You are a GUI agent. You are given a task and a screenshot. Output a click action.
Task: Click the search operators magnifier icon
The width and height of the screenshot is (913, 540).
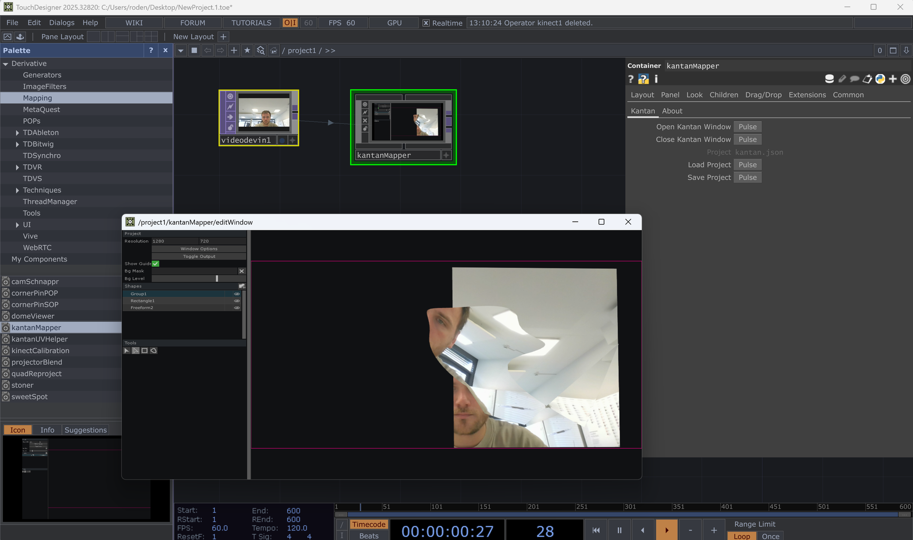[x=261, y=50]
